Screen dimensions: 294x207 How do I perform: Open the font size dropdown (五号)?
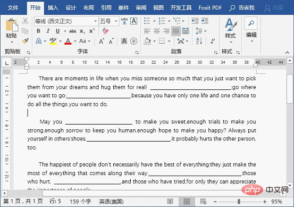116,21
